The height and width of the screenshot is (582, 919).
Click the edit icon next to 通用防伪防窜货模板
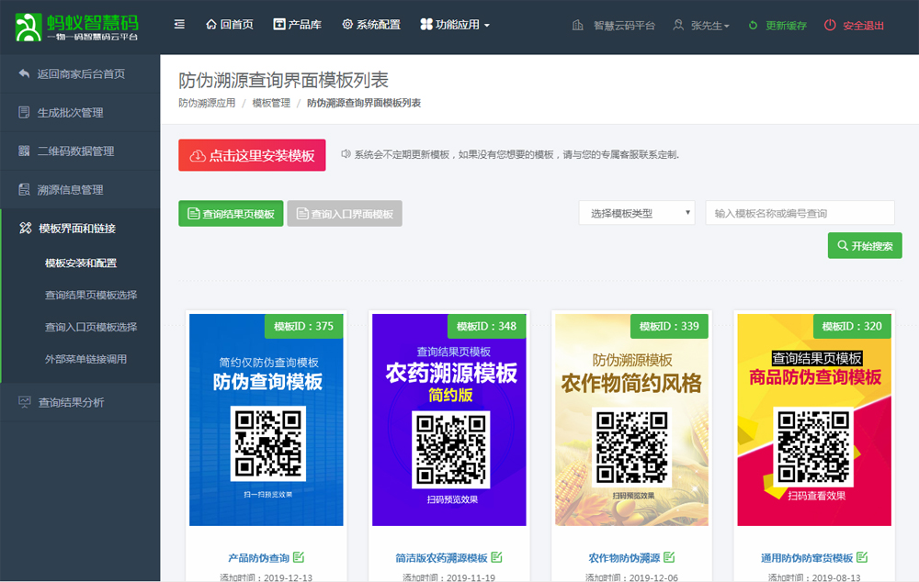point(862,557)
